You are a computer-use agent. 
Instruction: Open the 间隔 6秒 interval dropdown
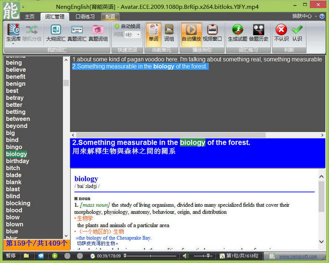click(138, 34)
